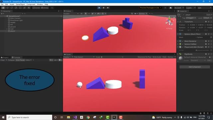Toggle Collapse in Console
This screenshot has width=213, height=120.
tap(11, 60)
